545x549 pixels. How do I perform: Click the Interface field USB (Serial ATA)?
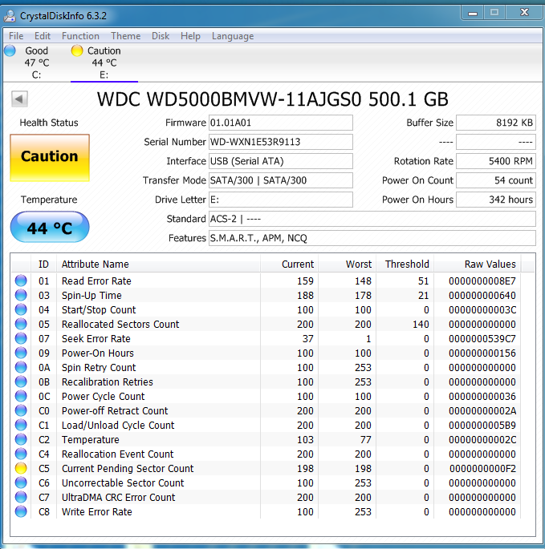(281, 161)
